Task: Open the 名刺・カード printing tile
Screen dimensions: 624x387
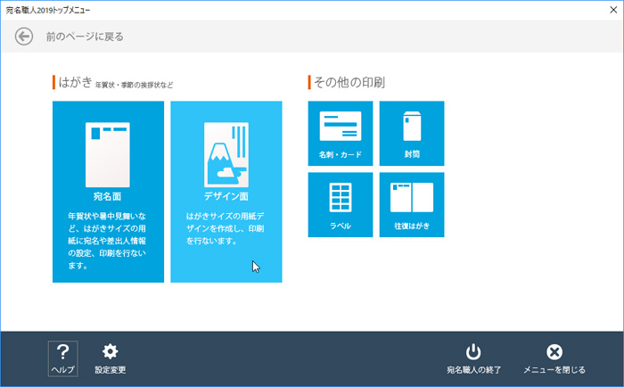Action: [340, 133]
